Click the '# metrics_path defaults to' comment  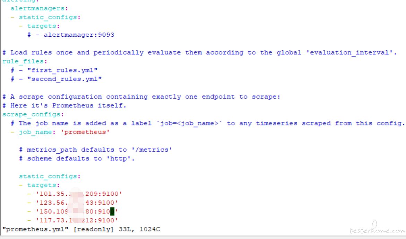click(96, 150)
